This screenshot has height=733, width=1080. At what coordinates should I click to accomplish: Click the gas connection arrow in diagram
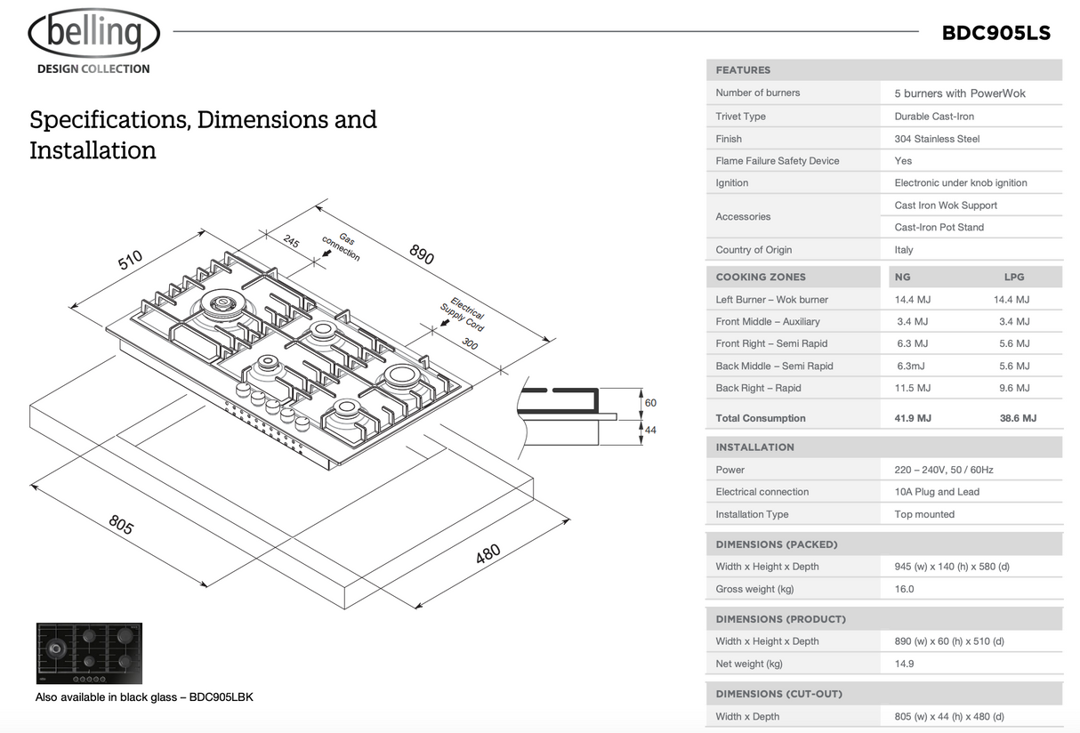point(328,254)
